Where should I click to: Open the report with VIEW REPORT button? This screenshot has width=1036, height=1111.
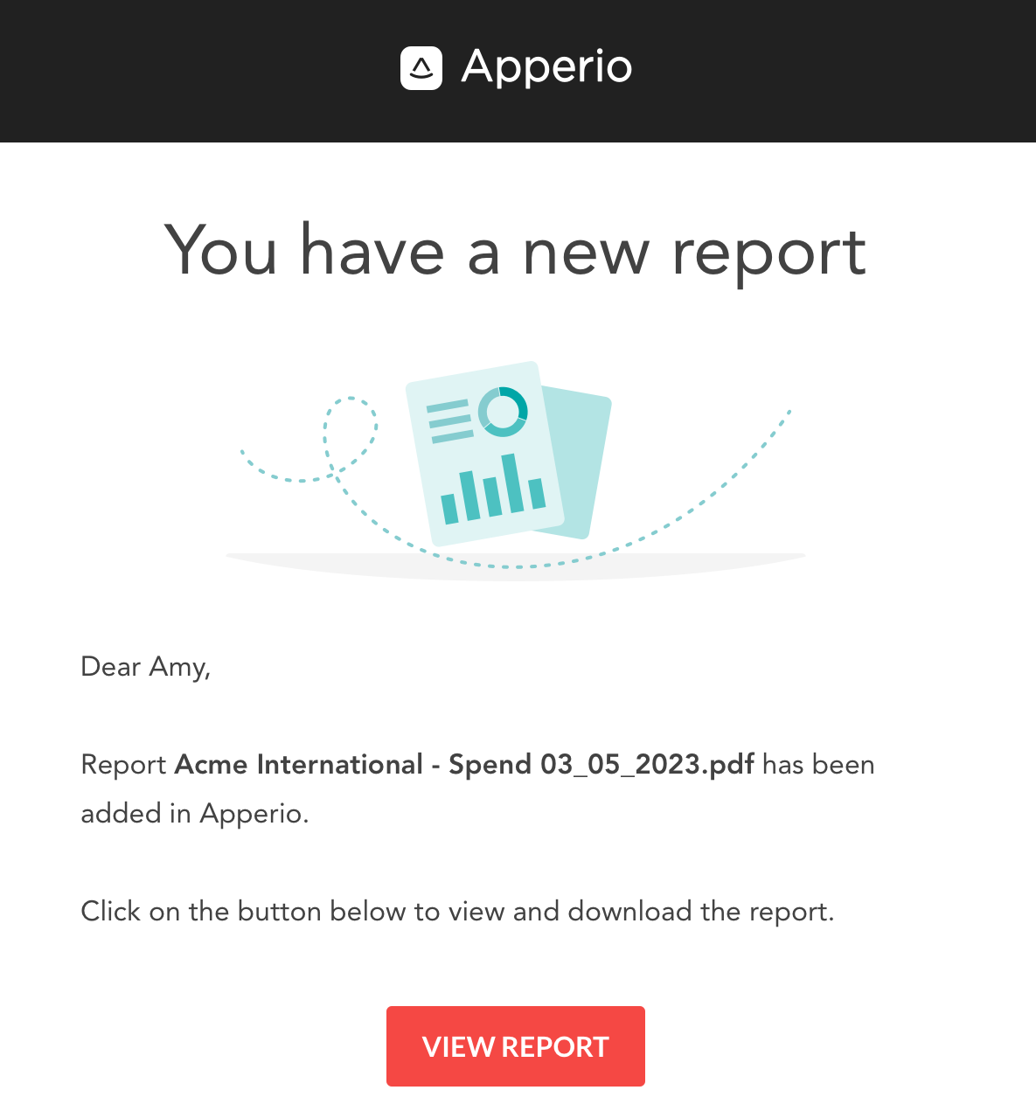pyautogui.click(x=516, y=1046)
